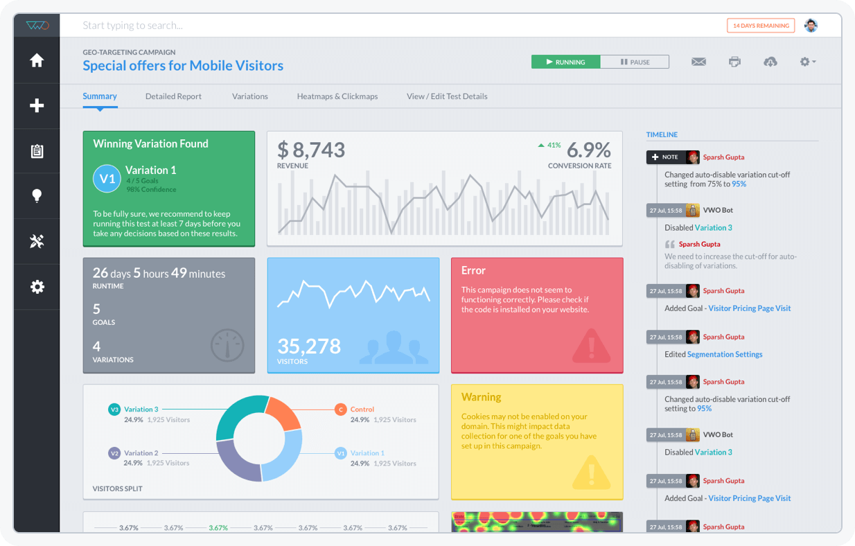Switch to the Detailed Report tab
The width and height of the screenshot is (855, 546).
[173, 96]
